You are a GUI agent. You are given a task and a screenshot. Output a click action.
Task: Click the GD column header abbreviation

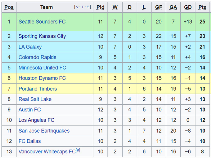click(188, 7)
